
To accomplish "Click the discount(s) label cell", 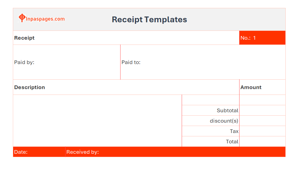I will 210,121.
